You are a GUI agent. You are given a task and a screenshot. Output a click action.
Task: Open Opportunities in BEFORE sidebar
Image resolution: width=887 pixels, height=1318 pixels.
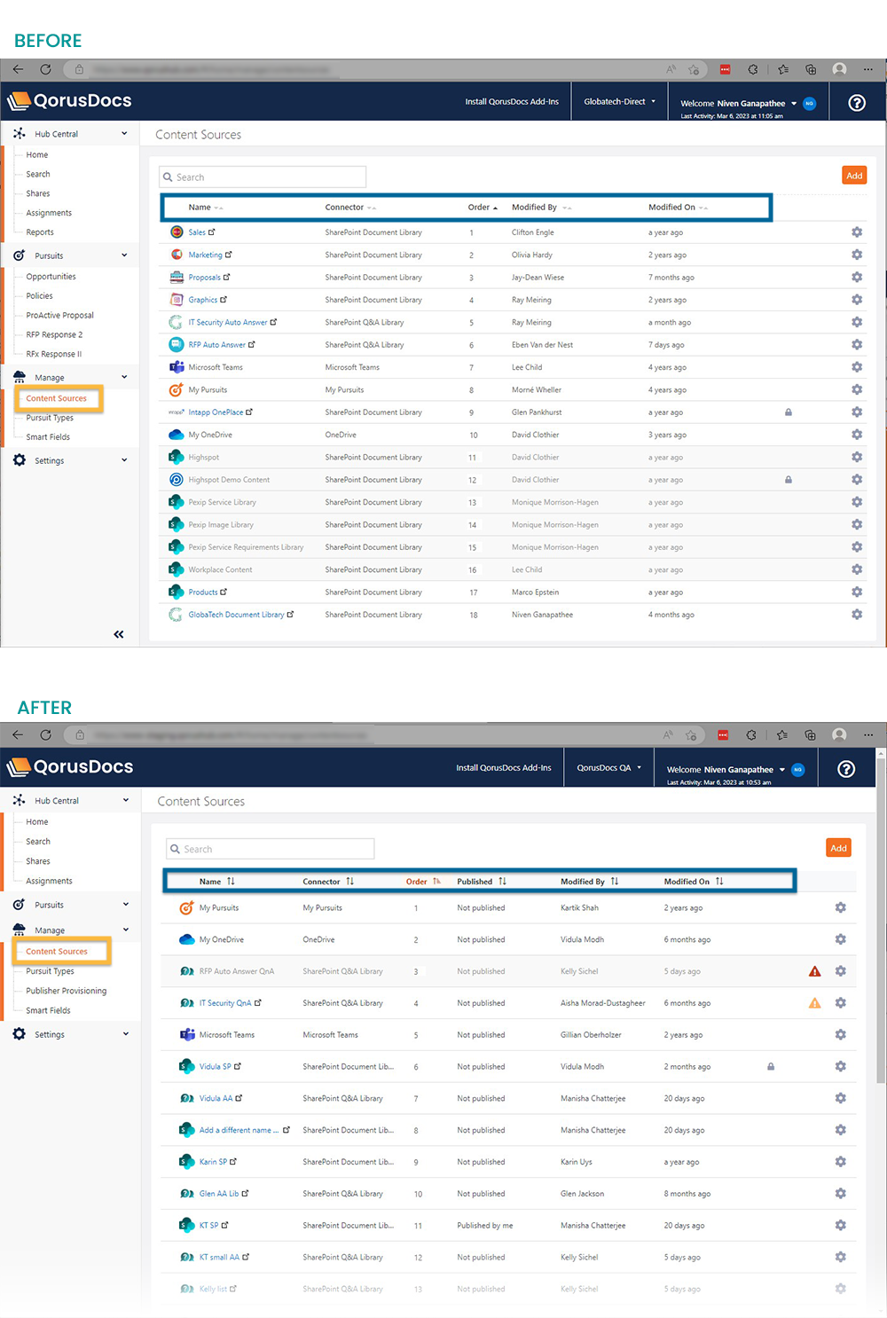click(x=51, y=277)
